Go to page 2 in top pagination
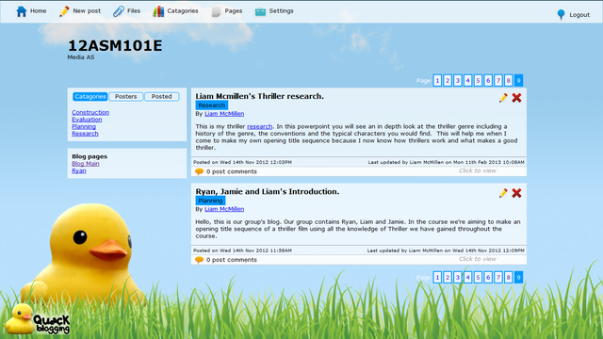 click(x=448, y=80)
